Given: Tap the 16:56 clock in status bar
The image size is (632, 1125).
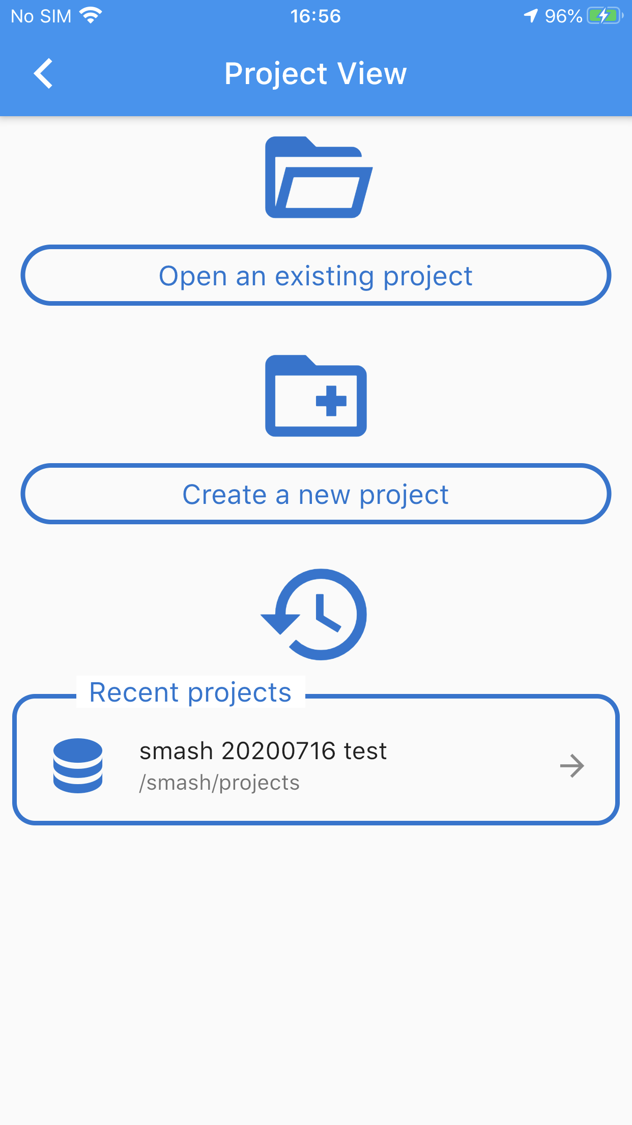Looking at the screenshot, I should 315,16.
